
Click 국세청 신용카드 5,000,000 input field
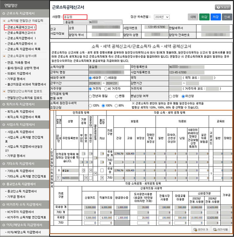coord(90,218)
